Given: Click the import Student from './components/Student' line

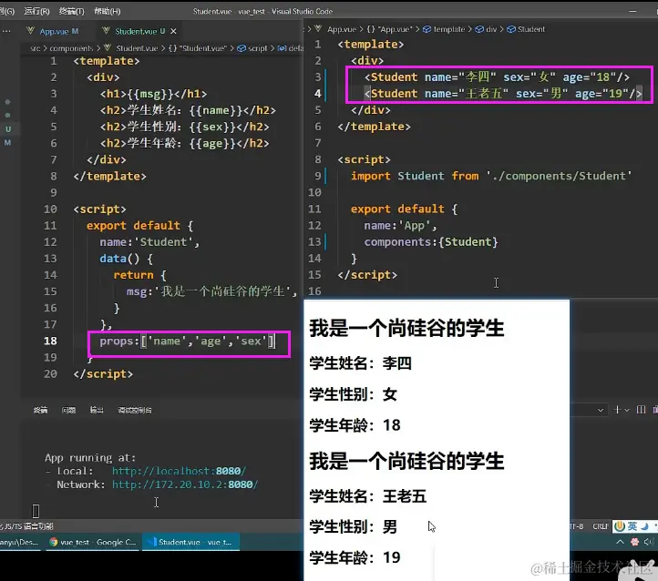Looking at the screenshot, I should pos(491,176).
